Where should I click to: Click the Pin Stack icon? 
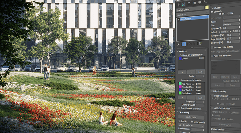[x=178, y=44]
